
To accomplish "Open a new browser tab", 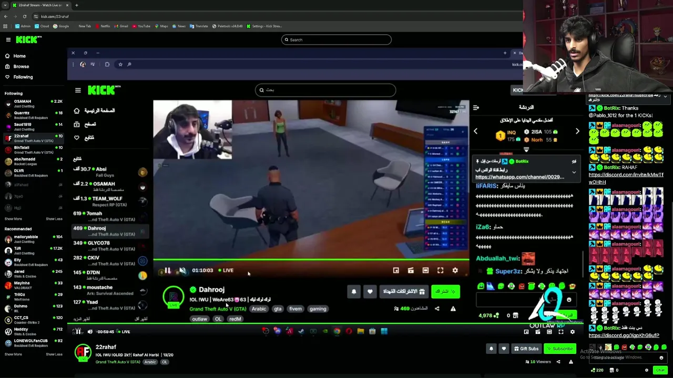I will 76,5.
